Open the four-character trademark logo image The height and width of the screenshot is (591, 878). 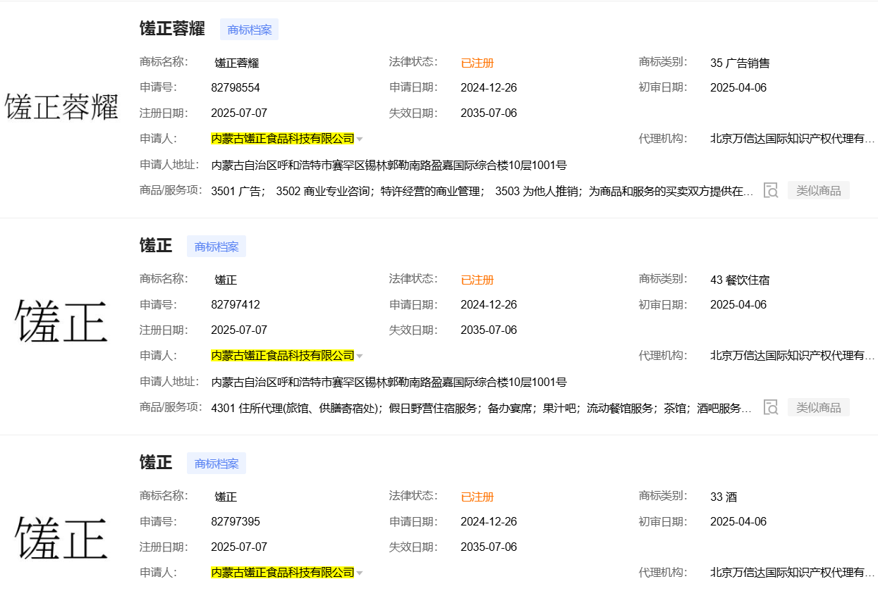coord(62,107)
